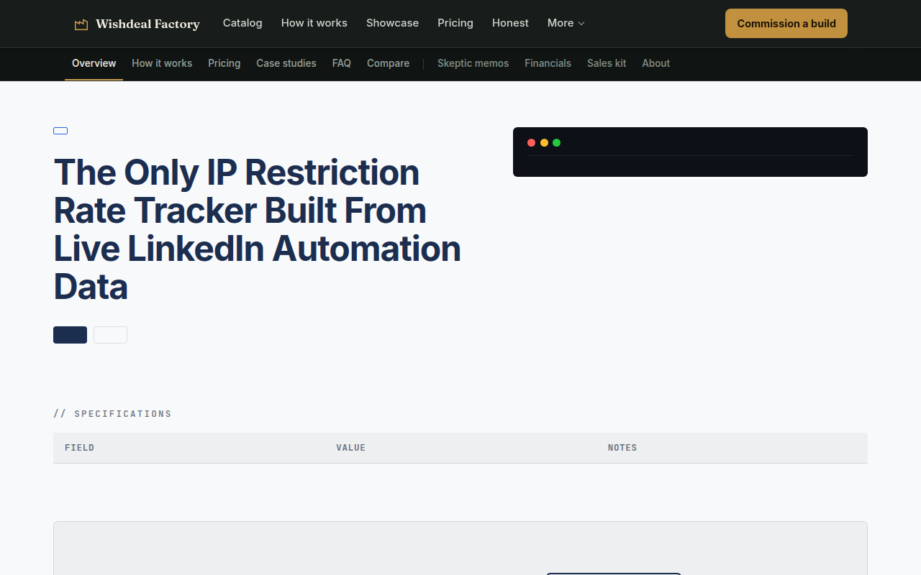Image resolution: width=921 pixels, height=575 pixels.
Task: Click the white outlined button under the headline
Action: [x=110, y=335]
